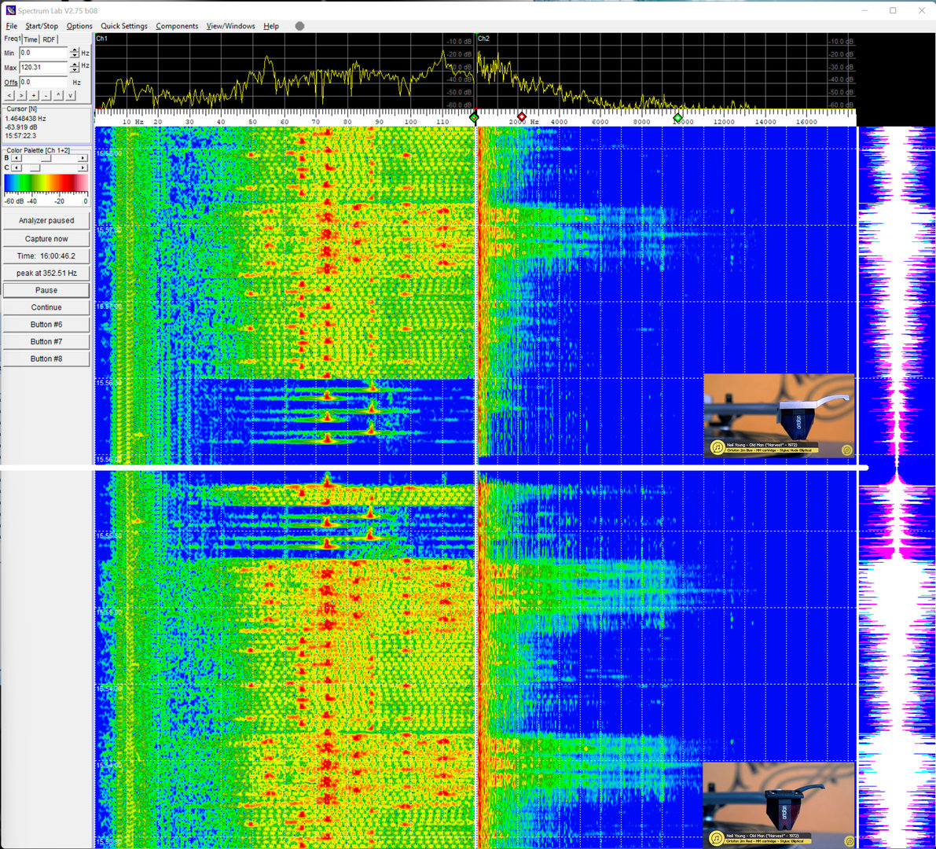Click the Continue button

46,307
